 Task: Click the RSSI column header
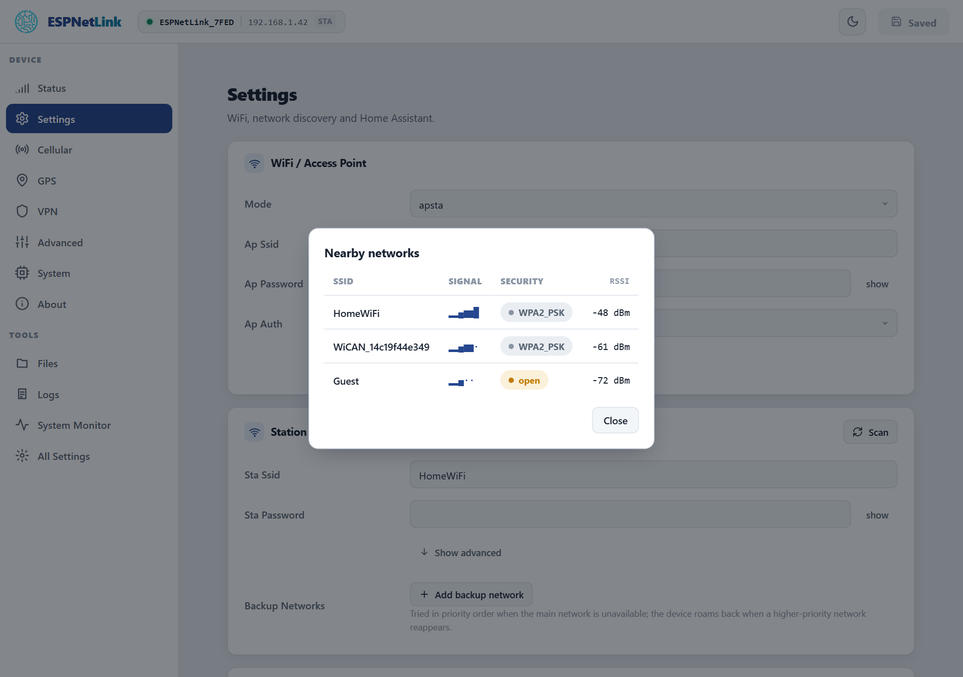tap(619, 281)
